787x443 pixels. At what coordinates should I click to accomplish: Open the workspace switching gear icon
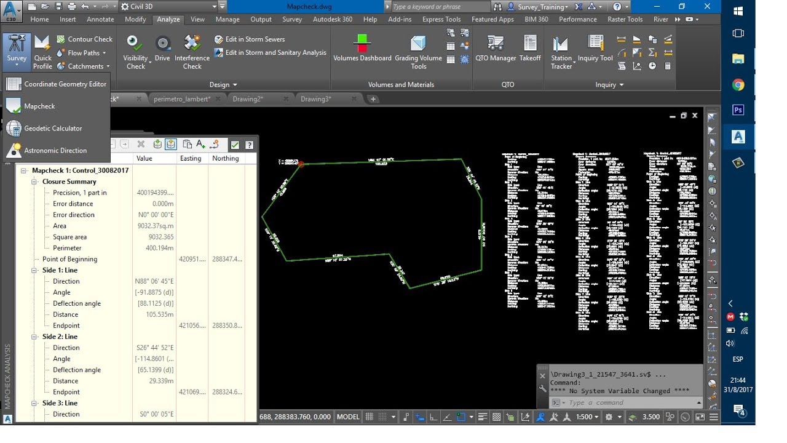click(609, 417)
